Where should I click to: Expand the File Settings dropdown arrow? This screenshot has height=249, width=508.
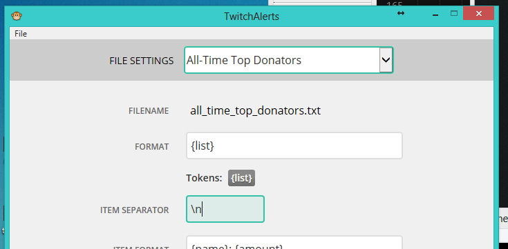click(x=386, y=60)
